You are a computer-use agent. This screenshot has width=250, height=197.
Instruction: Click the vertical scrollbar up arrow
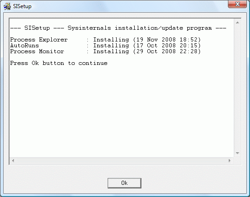click(237, 23)
